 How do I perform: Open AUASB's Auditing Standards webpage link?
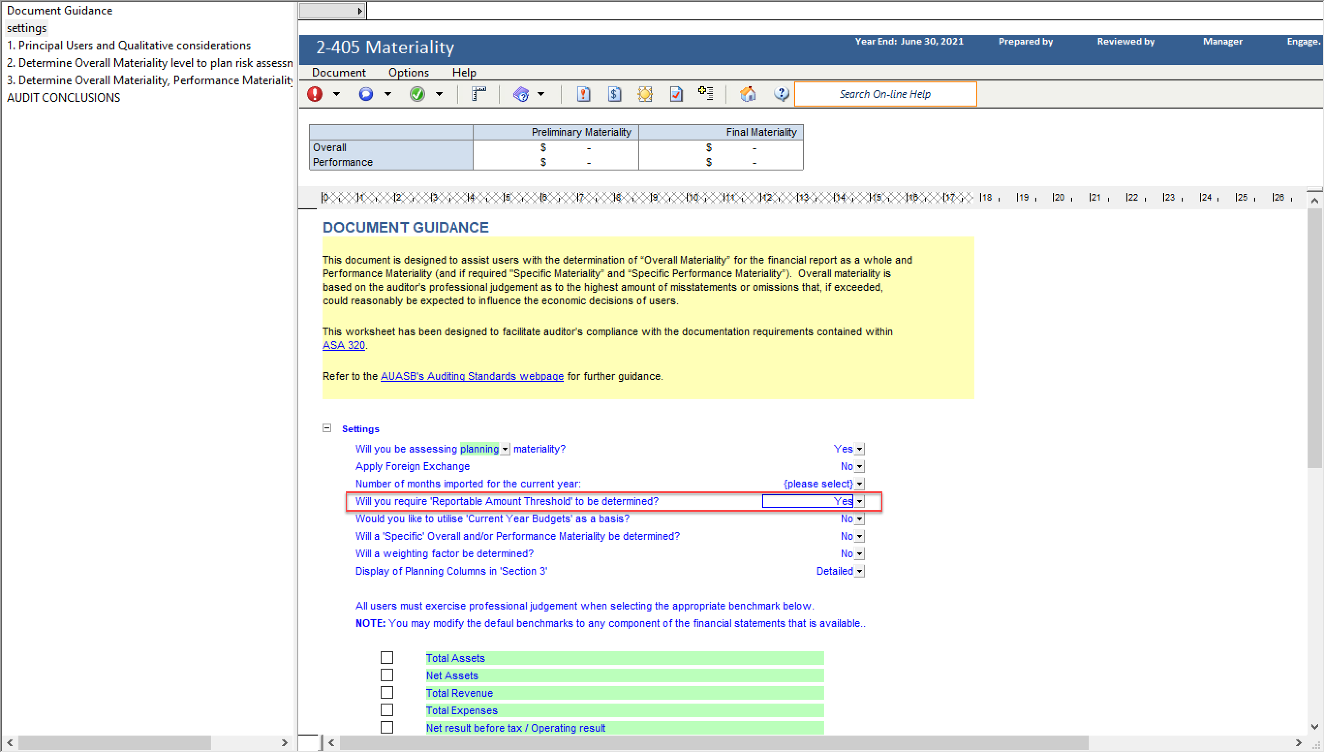coord(472,376)
